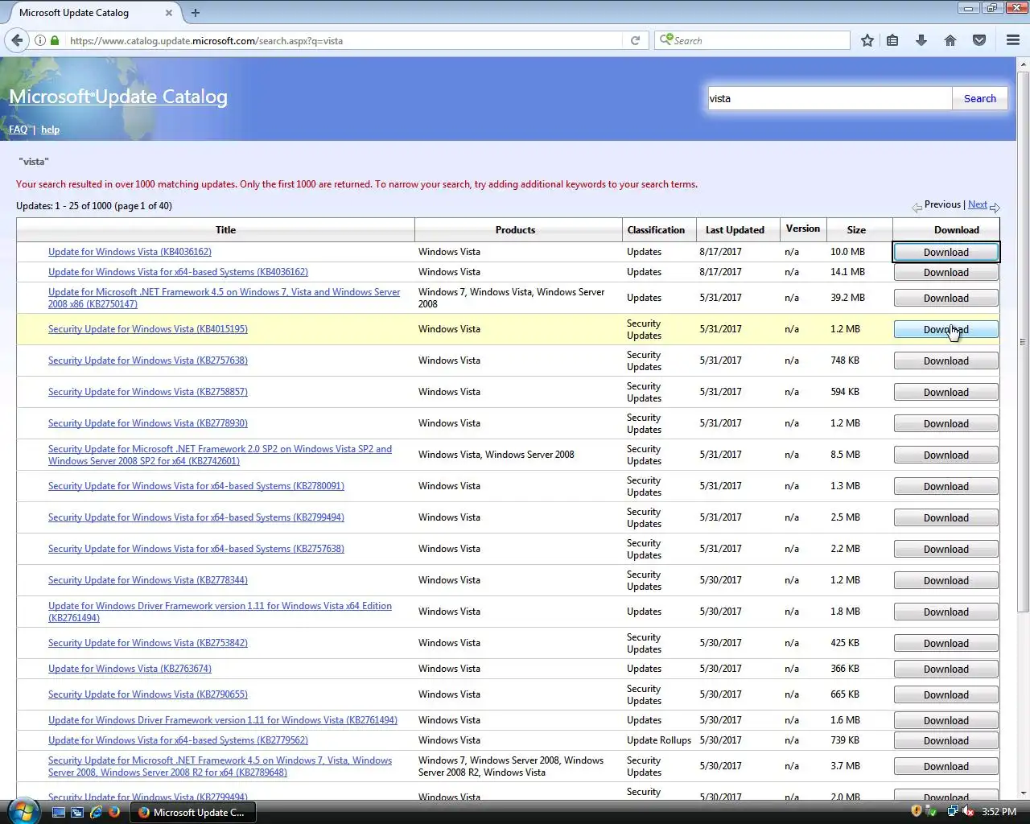Open a new browser tab

196,12
